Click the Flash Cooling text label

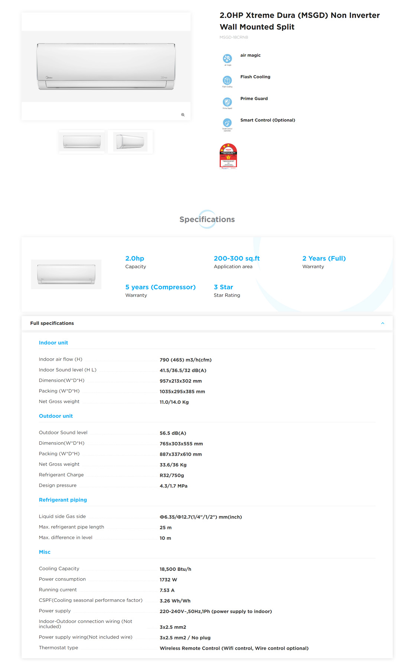pos(255,77)
